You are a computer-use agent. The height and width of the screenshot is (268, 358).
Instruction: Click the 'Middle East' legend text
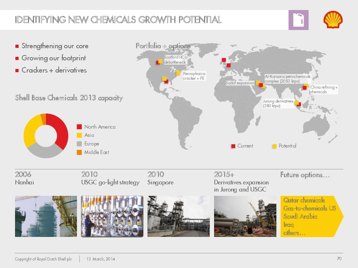[97, 152]
